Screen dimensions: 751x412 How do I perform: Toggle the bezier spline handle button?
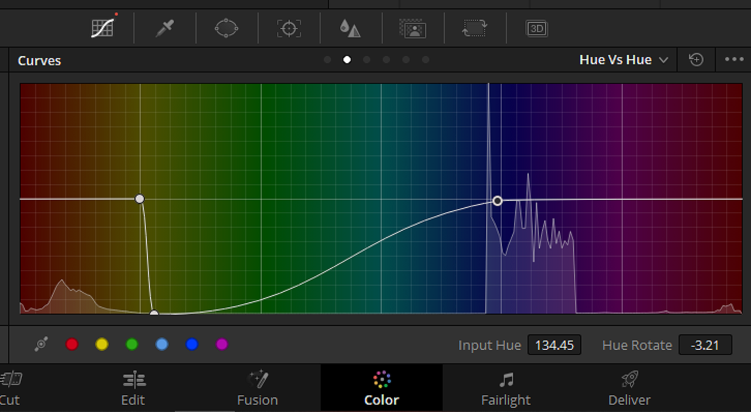click(41, 345)
